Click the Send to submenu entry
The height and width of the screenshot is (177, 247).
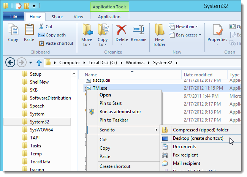point(123,130)
